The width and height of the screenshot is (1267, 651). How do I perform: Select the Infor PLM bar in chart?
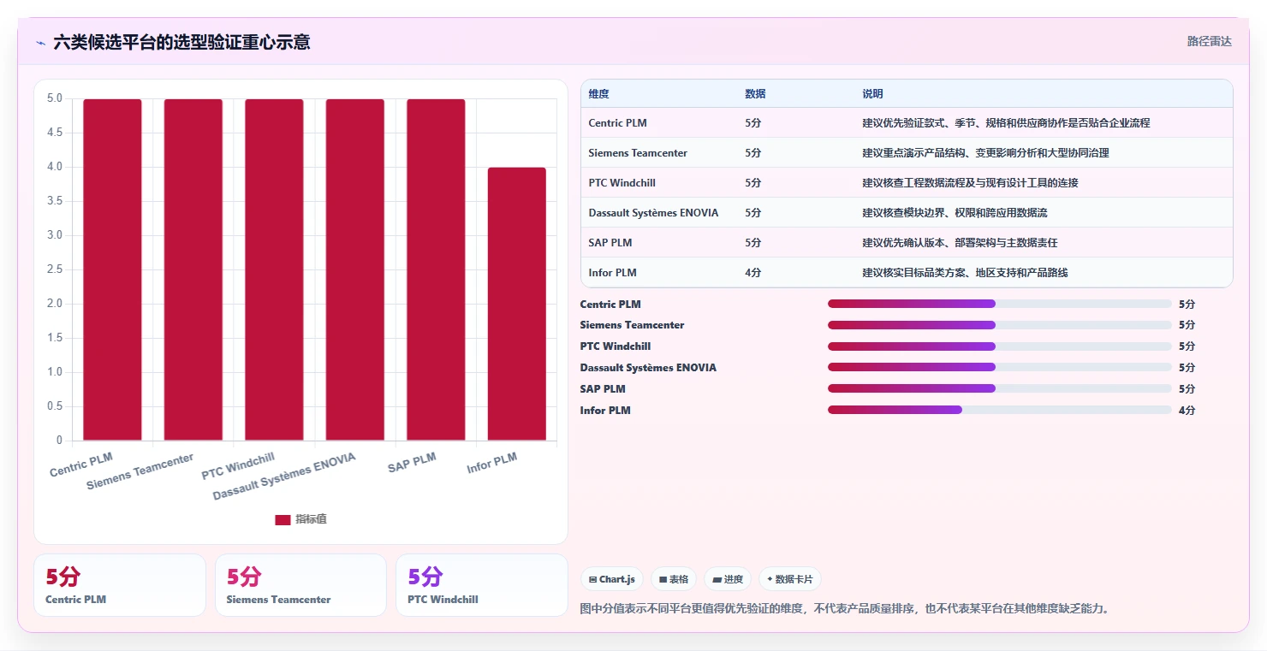click(517, 304)
